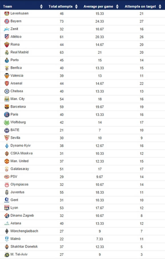Click the Leverkusen club crest icon
The width and height of the screenshot is (165, 259).
(7, 13)
